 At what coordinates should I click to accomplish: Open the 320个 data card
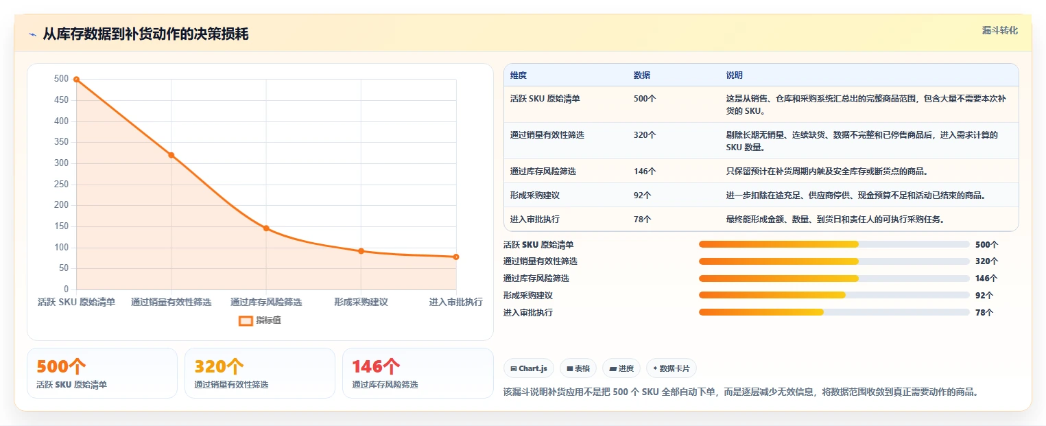pos(260,373)
